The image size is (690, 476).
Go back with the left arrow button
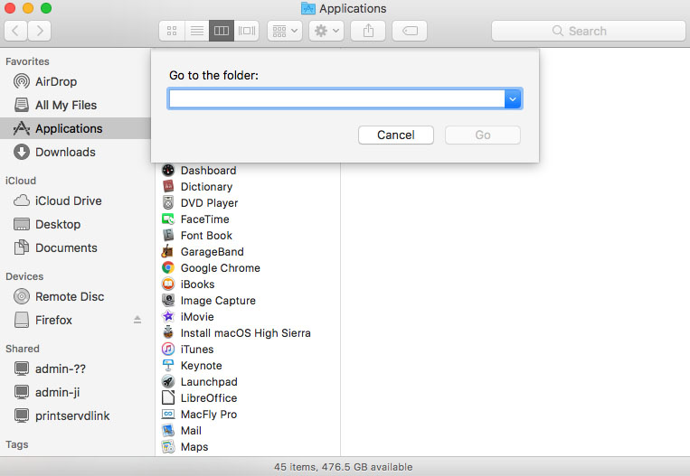[x=16, y=31]
